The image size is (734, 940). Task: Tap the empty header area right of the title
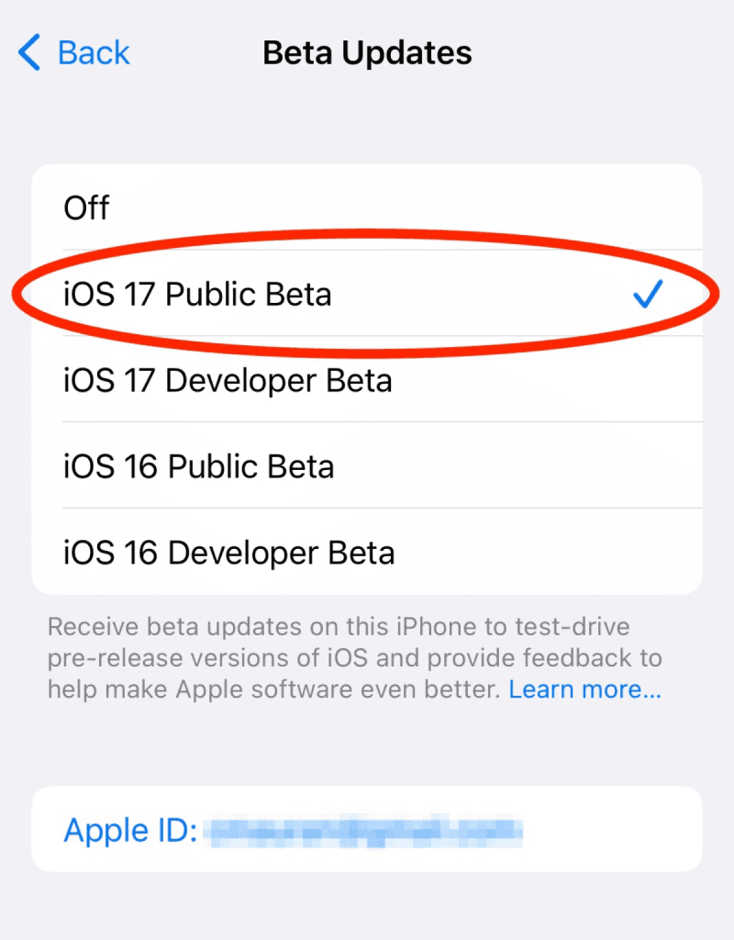click(606, 53)
